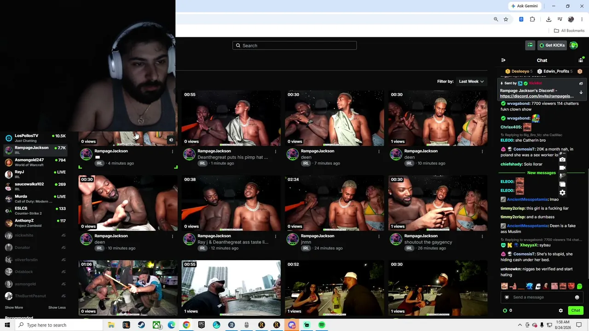The width and height of the screenshot is (589, 331).
Task: Open Windows notification center icon
Action: (579, 325)
